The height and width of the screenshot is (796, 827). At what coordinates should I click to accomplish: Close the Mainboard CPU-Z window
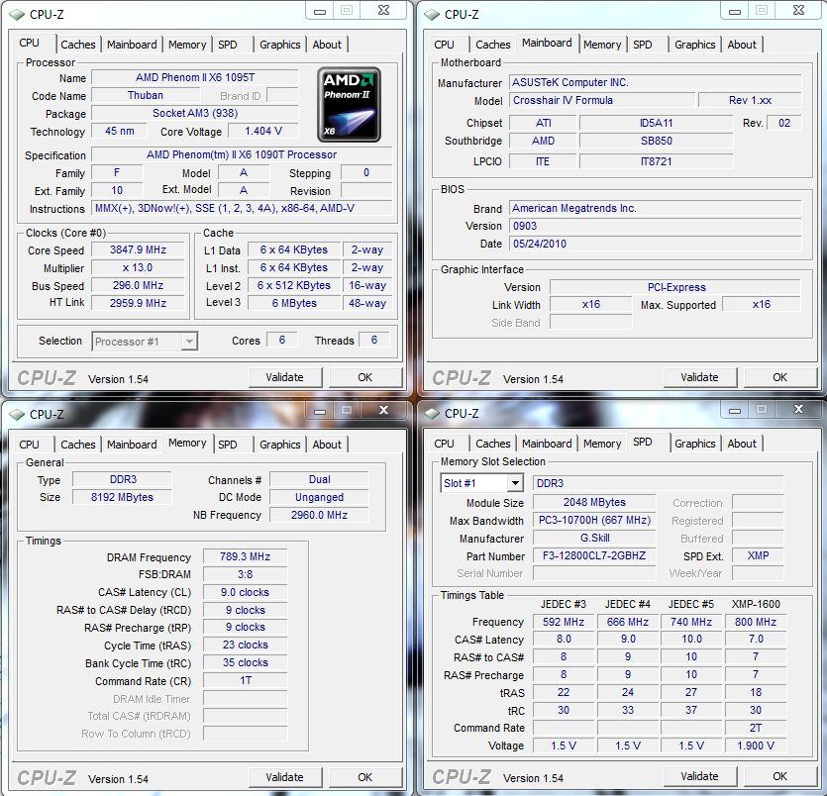tap(798, 10)
